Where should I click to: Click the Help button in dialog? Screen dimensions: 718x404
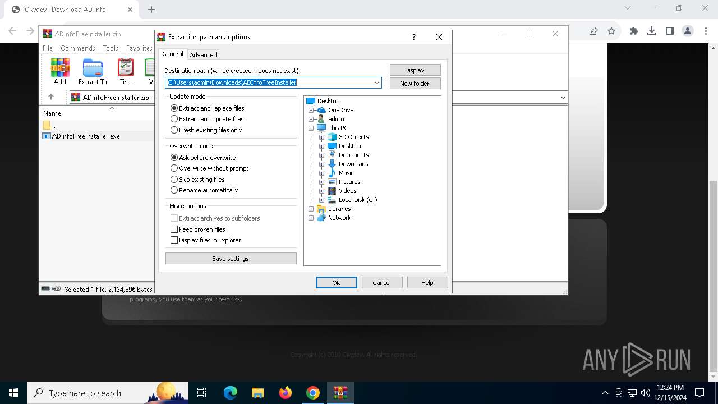[427, 283]
